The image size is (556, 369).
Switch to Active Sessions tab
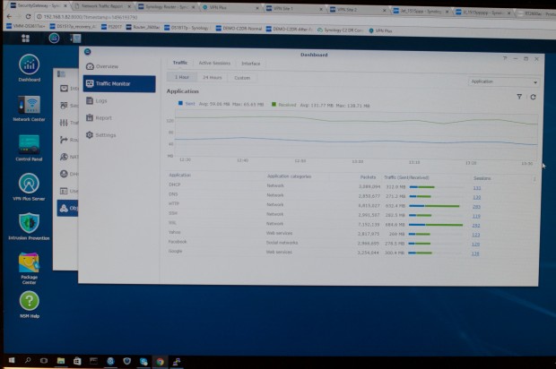tap(213, 64)
